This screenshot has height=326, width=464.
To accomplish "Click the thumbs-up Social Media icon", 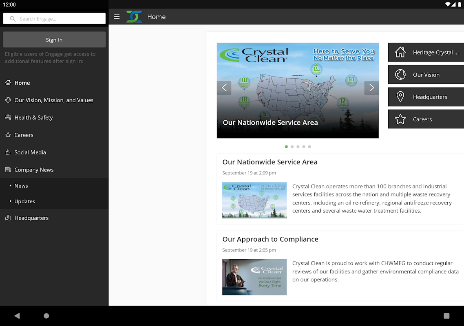I will point(8,152).
